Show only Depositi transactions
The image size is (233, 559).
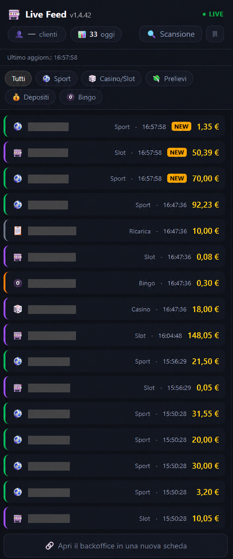[30, 97]
